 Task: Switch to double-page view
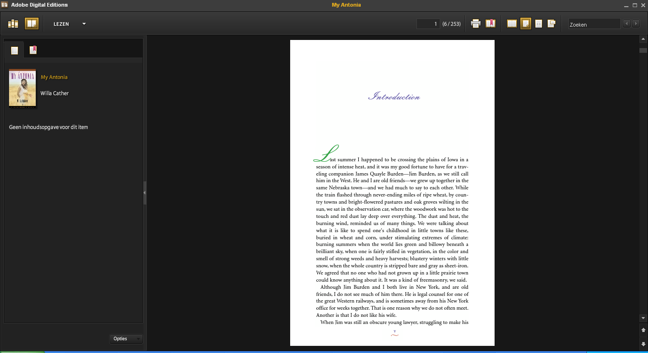point(512,24)
